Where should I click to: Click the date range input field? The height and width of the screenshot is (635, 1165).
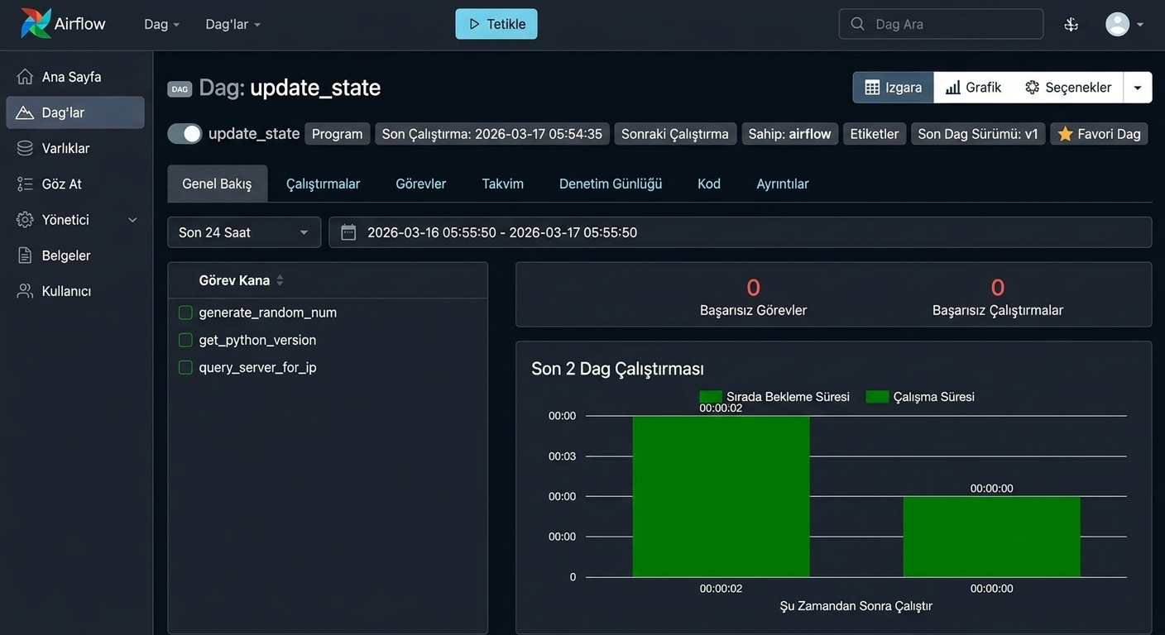(741, 232)
